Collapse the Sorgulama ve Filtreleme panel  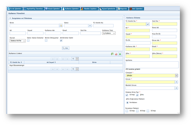click(x=10, y=18)
